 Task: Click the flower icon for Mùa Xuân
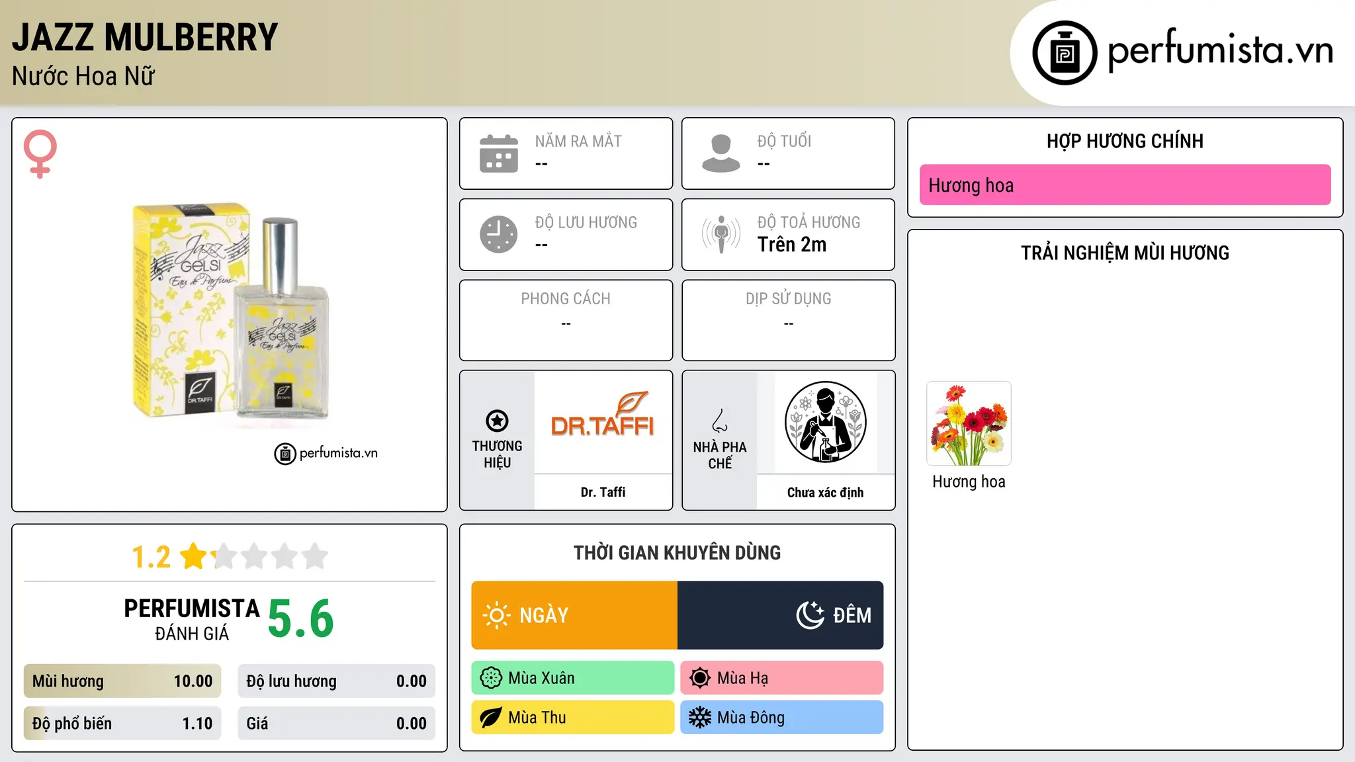pyautogui.click(x=491, y=678)
